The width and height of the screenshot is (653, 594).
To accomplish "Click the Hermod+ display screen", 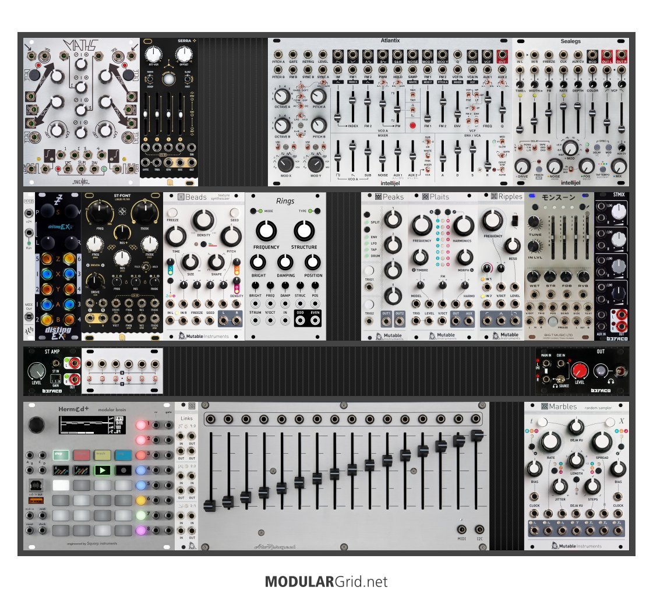I will 91,425.
